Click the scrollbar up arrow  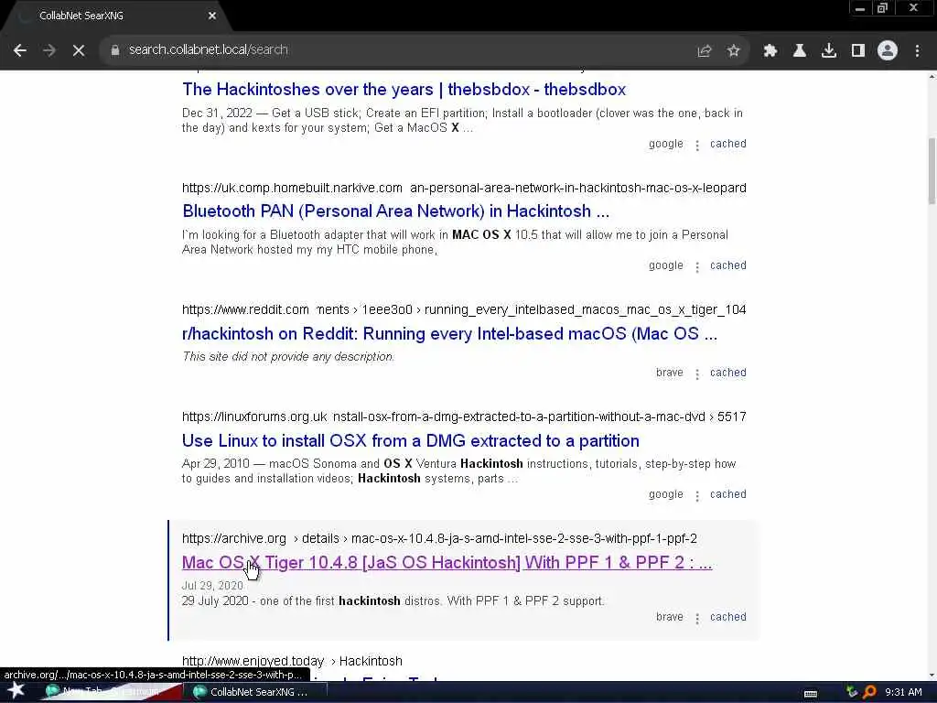(x=932, y=77)
